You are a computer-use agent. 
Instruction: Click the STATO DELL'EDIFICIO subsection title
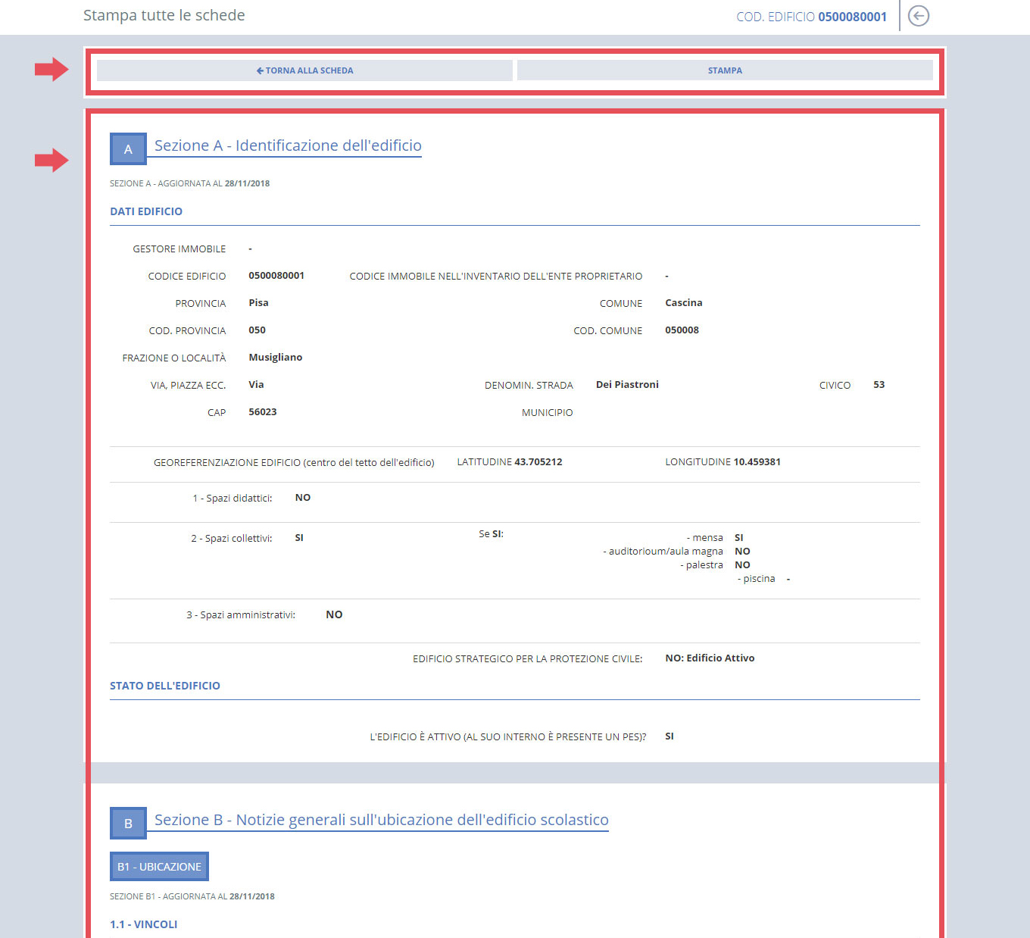(165, 686)
